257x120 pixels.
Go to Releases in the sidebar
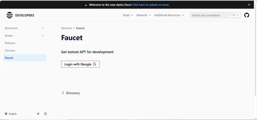(10, 43)
